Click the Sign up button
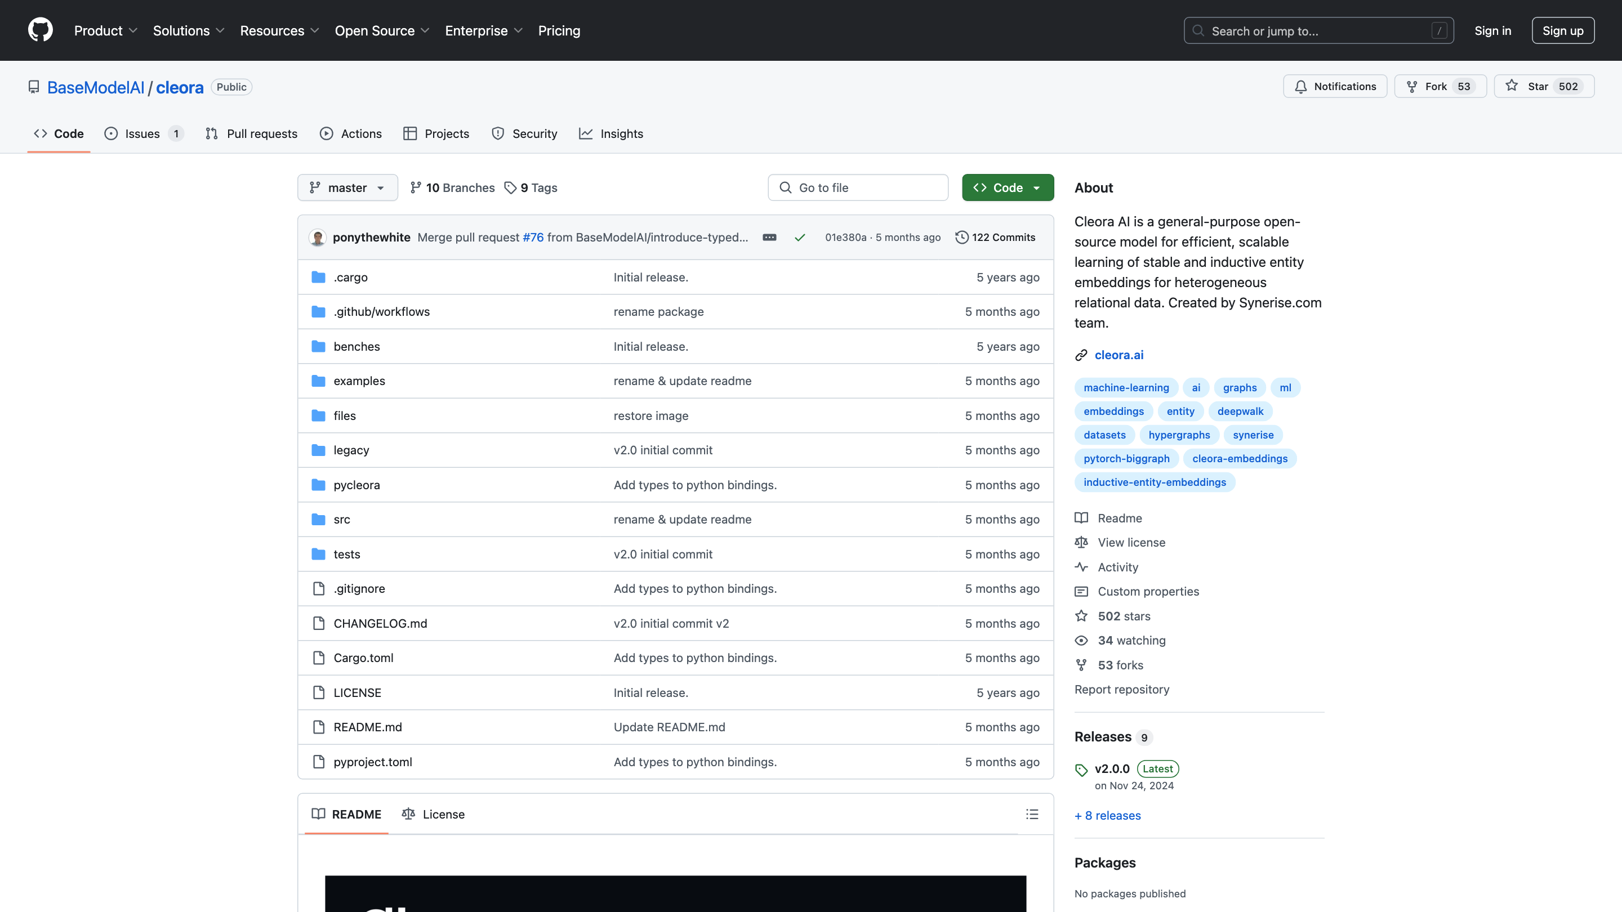 click(x=1563, y=30)
